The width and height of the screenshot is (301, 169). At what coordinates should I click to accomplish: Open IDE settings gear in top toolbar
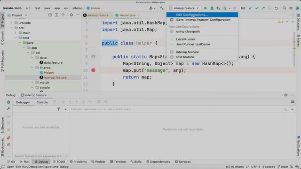pos(291,8)
